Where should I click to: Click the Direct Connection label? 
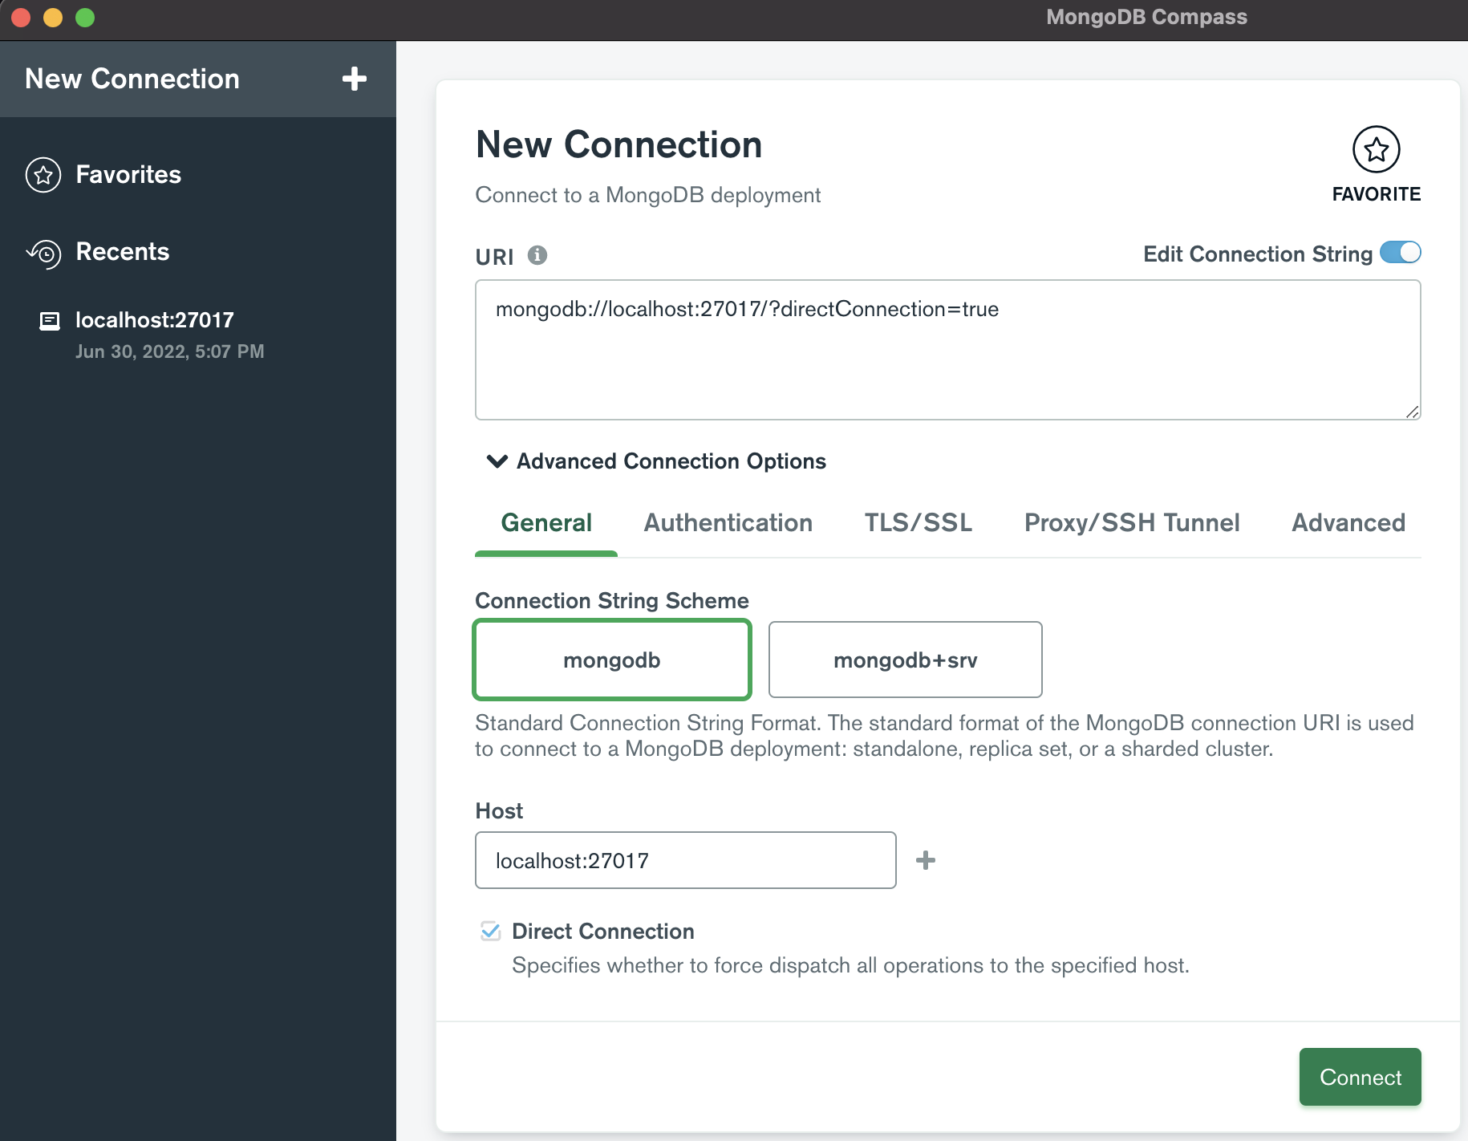click(603, 931)
